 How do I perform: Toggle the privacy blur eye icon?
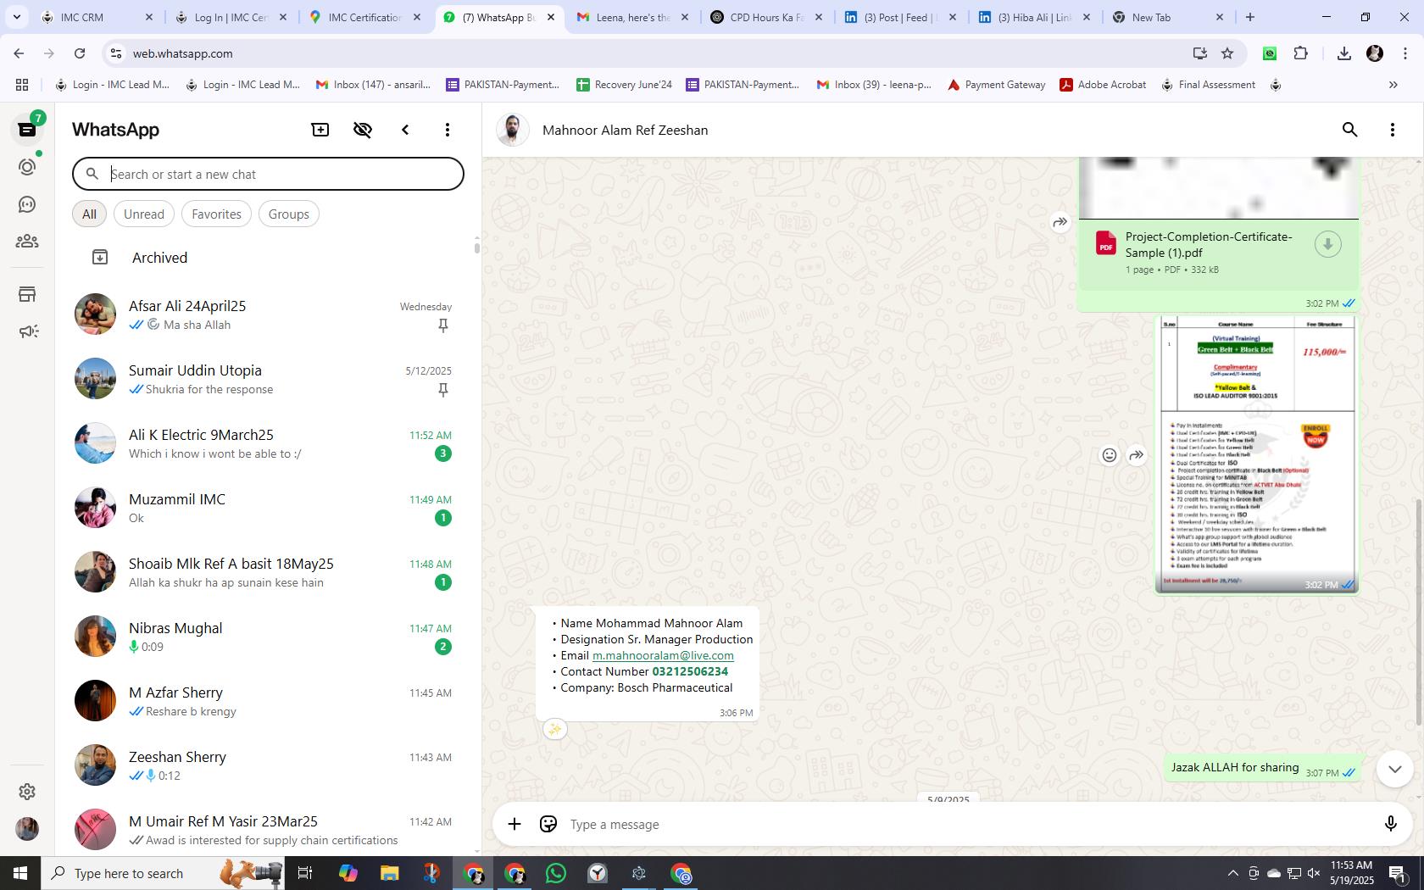(363, 130)
